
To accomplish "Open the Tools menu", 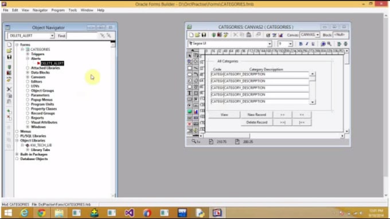I will point(73,10).
